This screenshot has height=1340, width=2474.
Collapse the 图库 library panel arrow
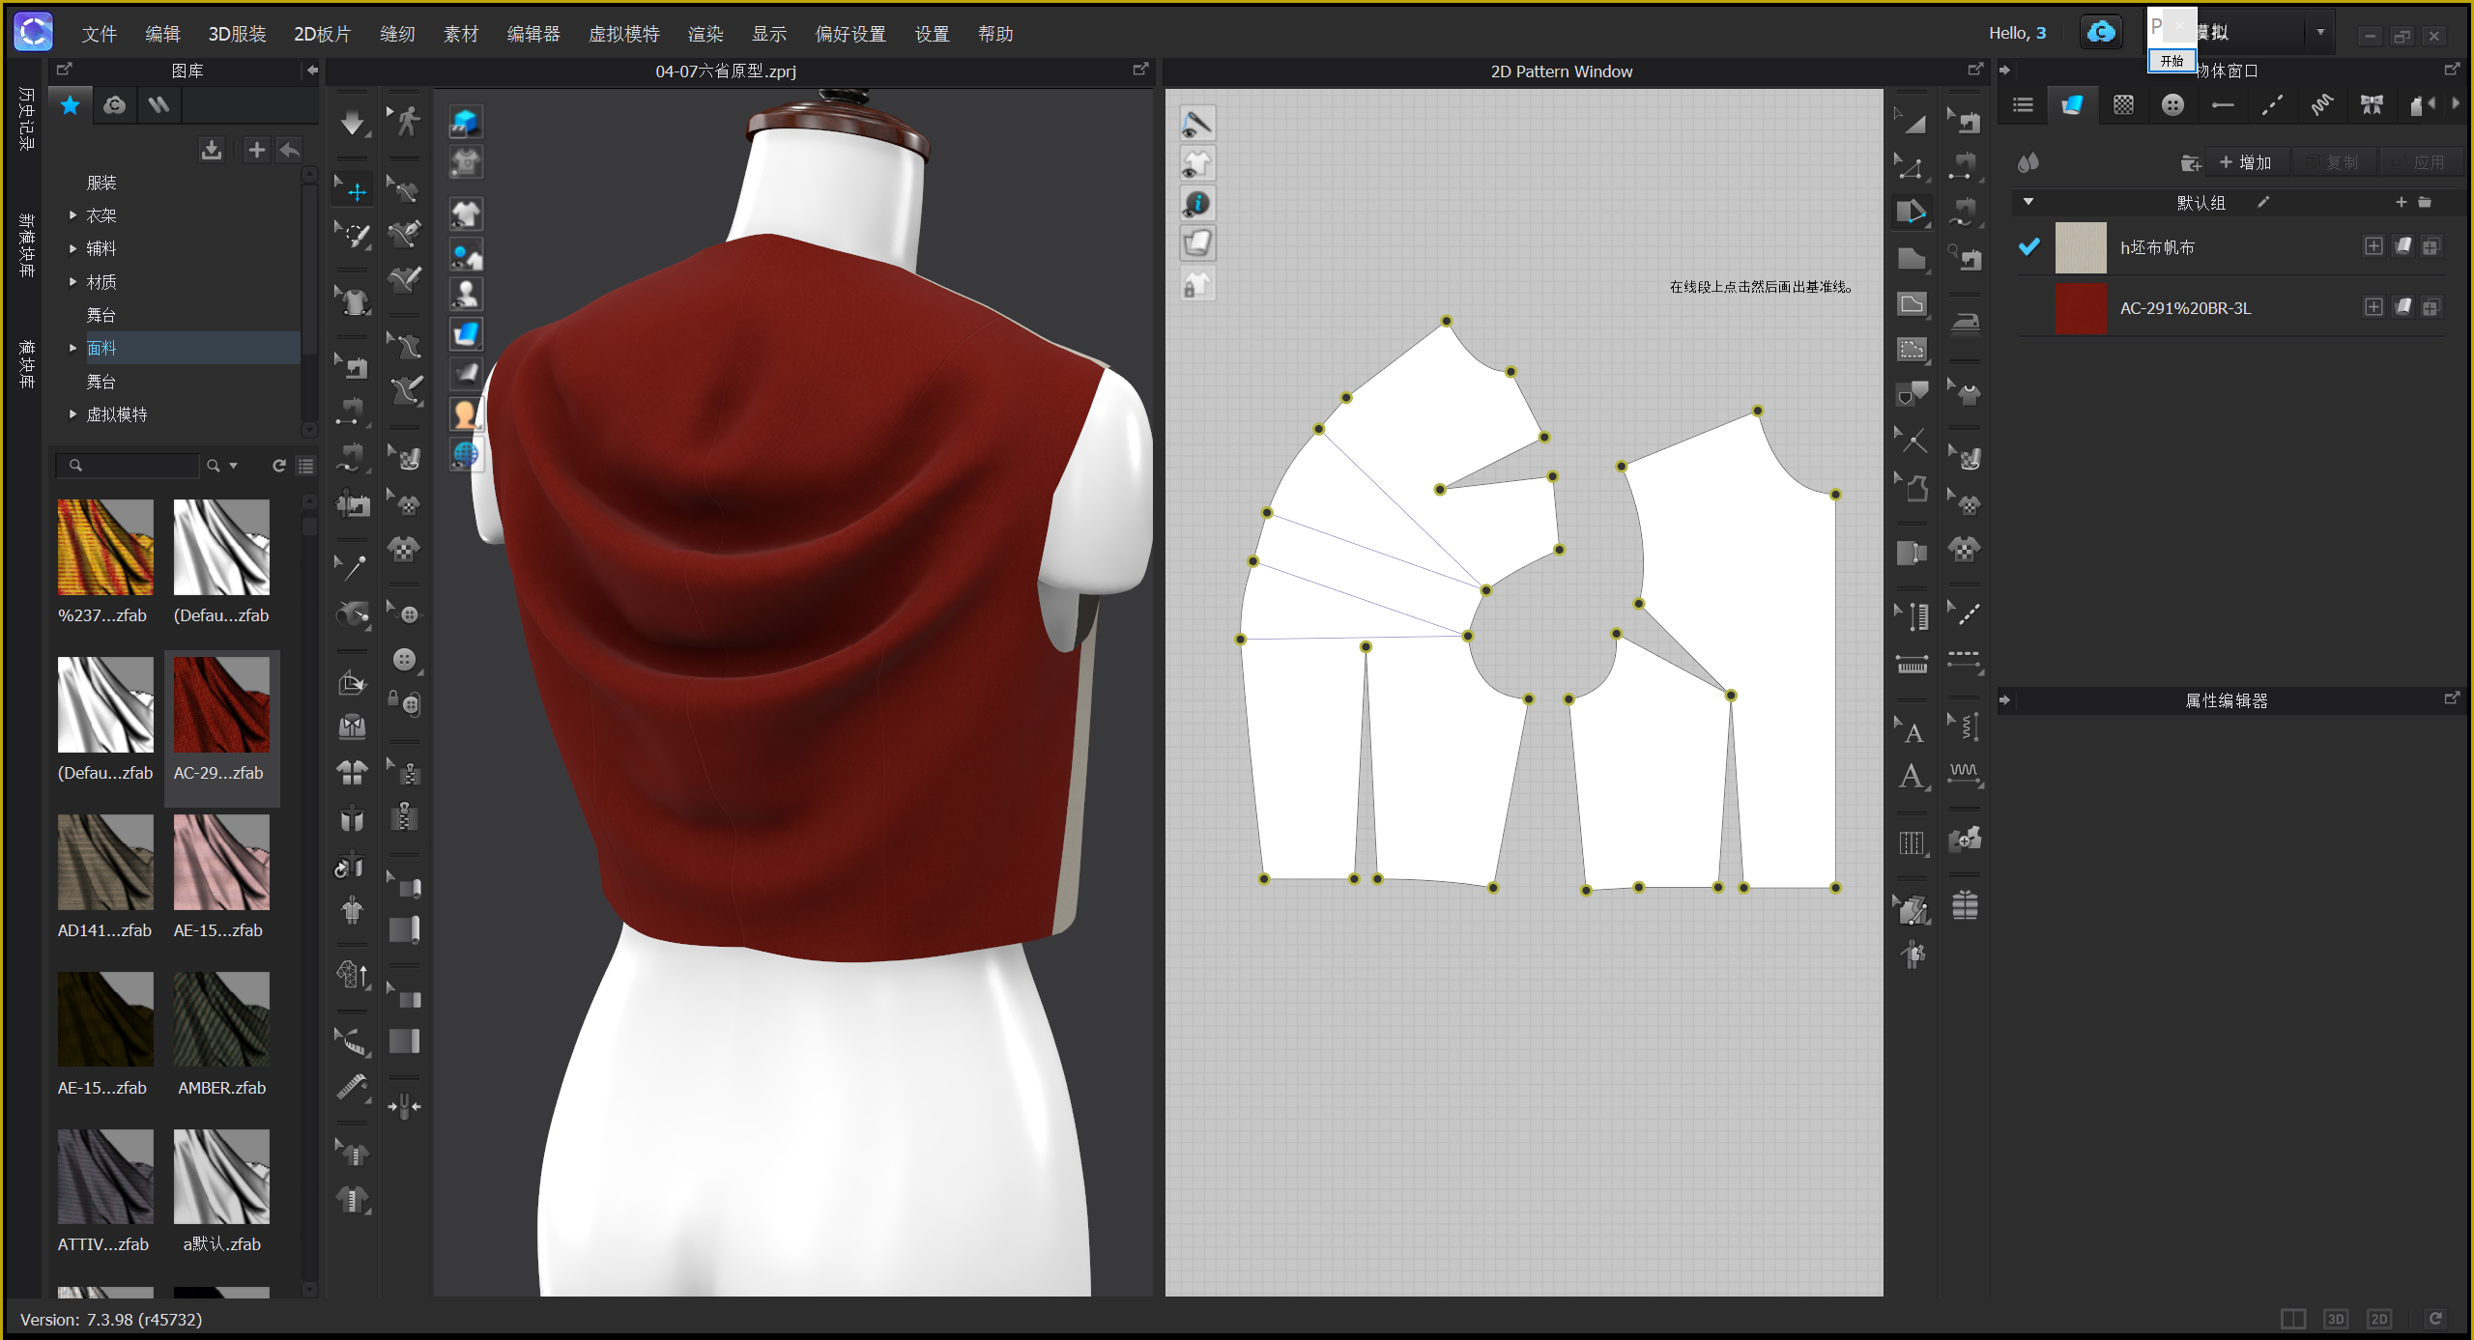pyautogui.click(x=312, y=71)
